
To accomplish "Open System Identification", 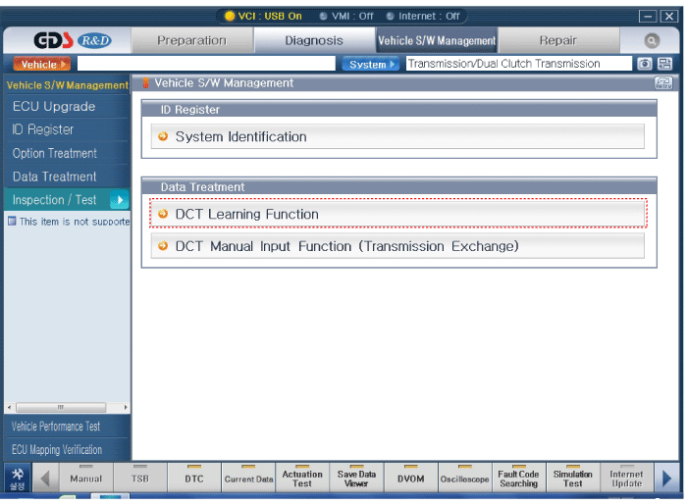I will point(397,136).
